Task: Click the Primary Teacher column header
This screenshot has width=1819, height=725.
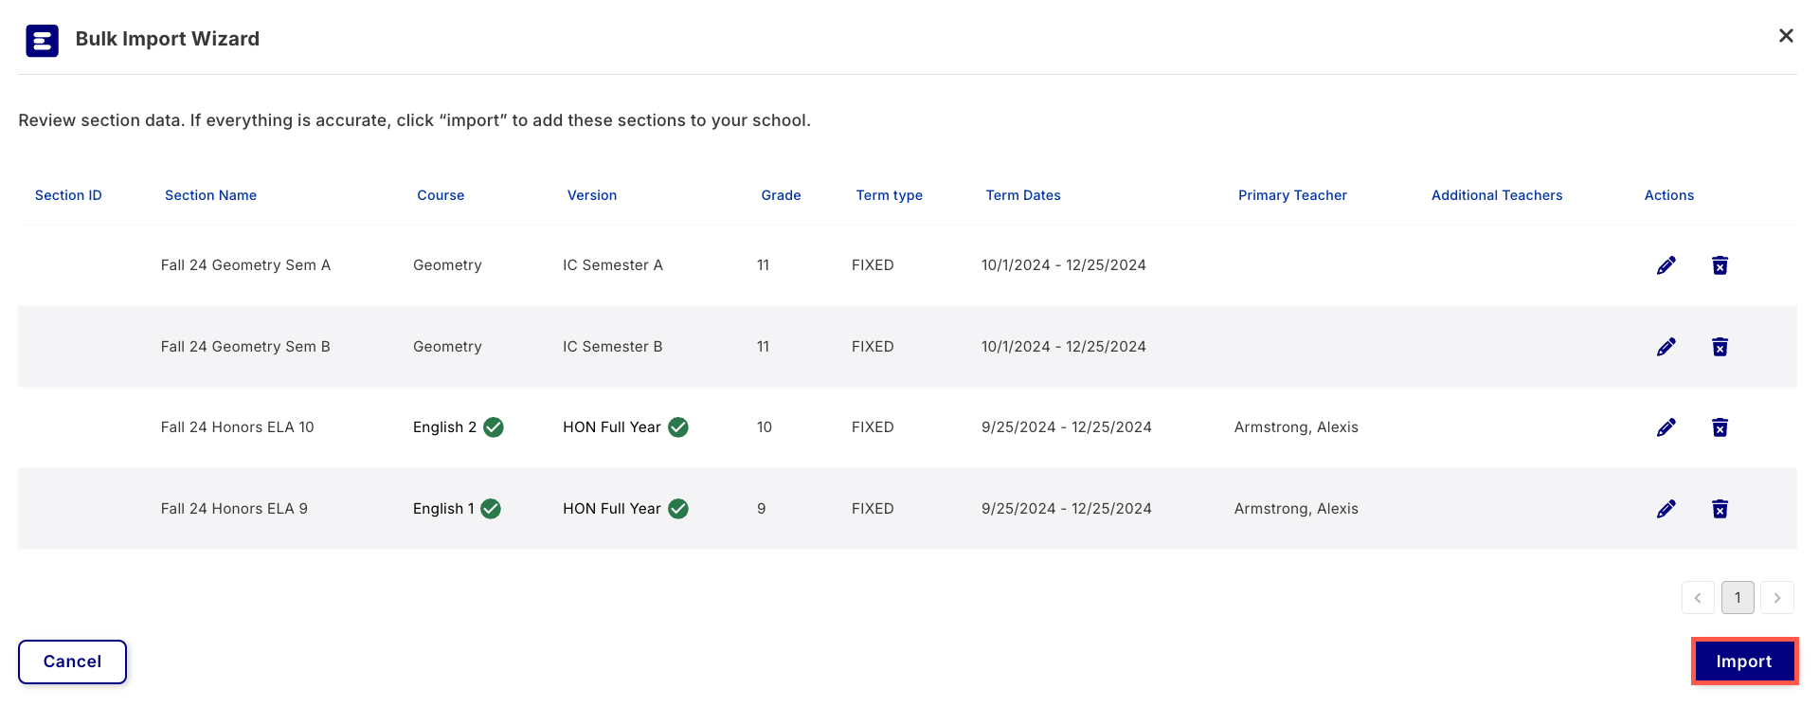Action: pyautogui.click(x=1292, y=195)
